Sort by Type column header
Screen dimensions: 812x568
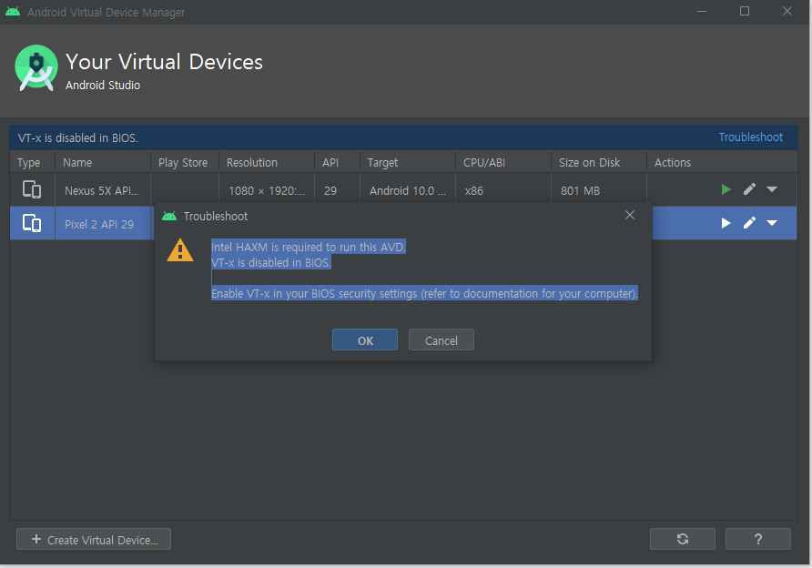click(x=32, y=162)
